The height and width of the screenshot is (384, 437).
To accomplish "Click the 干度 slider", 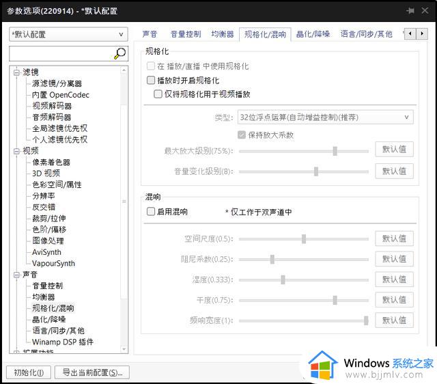I will tap(304, 301).
